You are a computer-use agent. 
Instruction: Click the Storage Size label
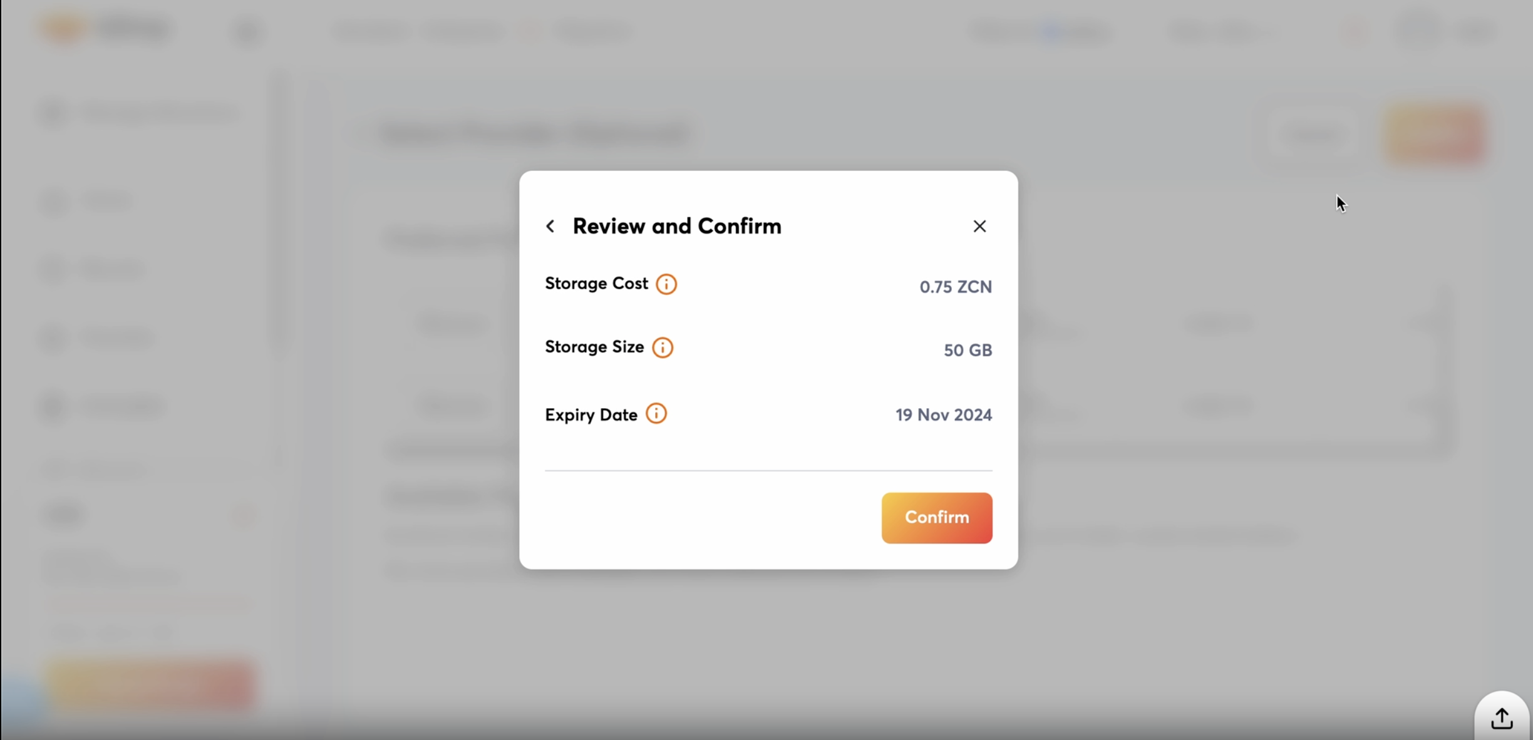click(594, 347)
